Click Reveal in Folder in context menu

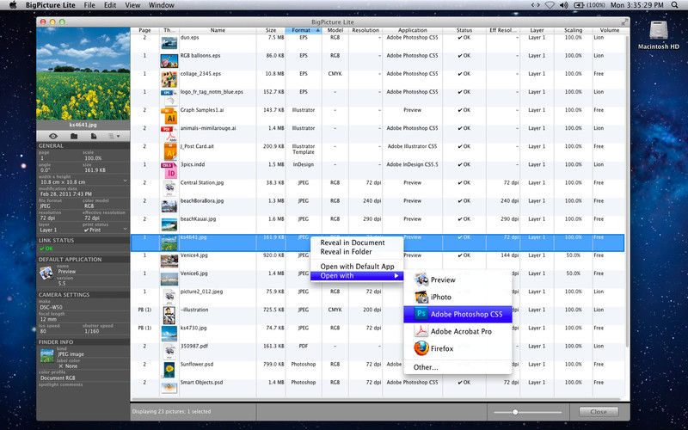tap(357, 252)
